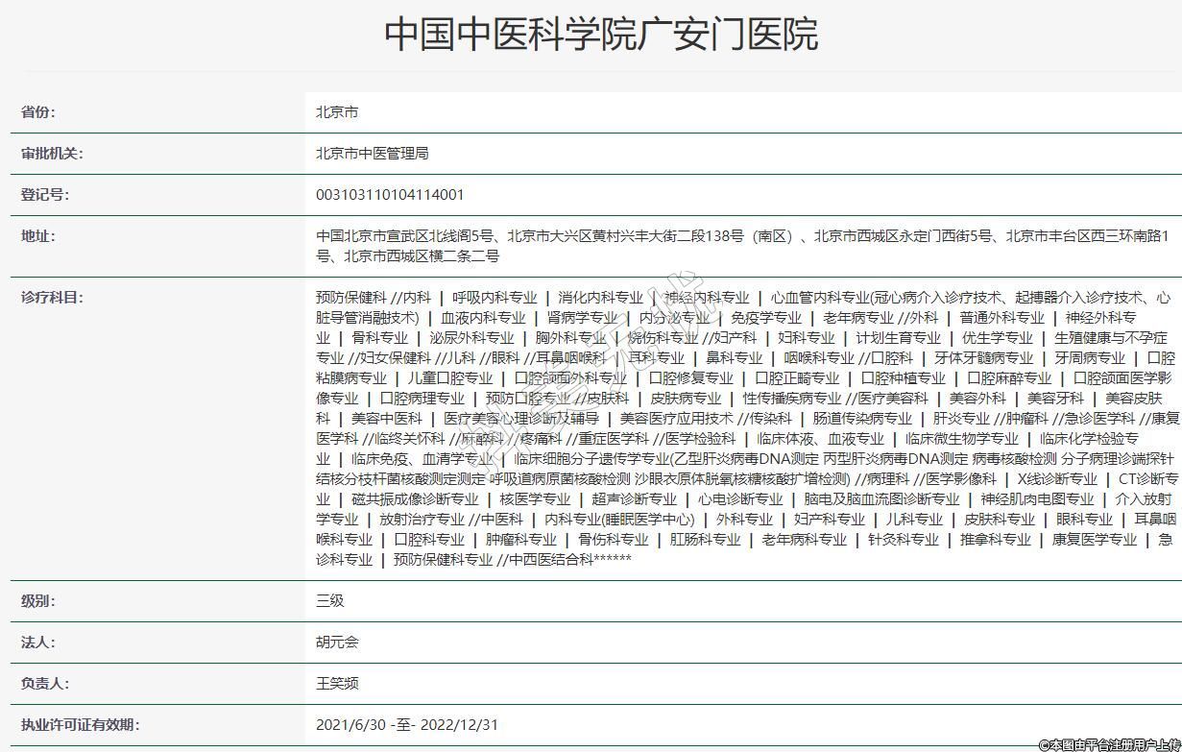1182x752 pixels.
Task: Click the 负责人 row label
Action: 45,683
